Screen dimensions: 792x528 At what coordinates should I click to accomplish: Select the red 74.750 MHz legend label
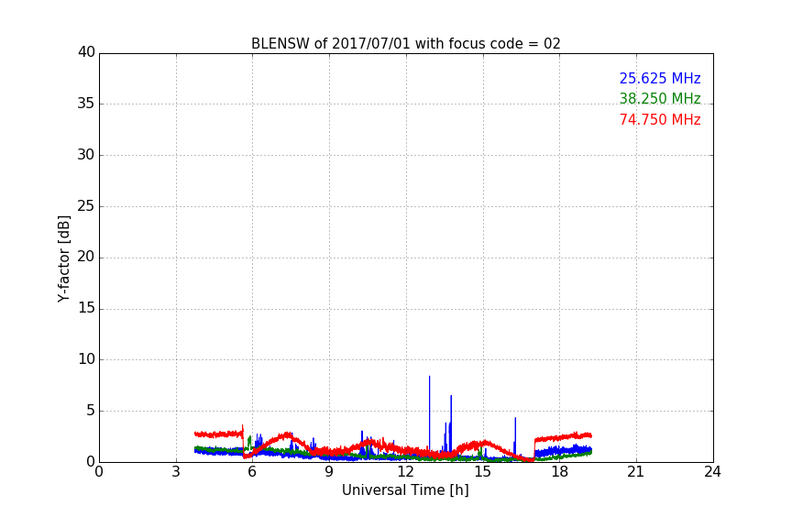click(660, 120)
